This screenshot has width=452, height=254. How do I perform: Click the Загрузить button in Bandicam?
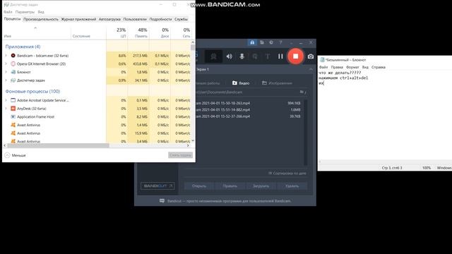tap(261, 186)
